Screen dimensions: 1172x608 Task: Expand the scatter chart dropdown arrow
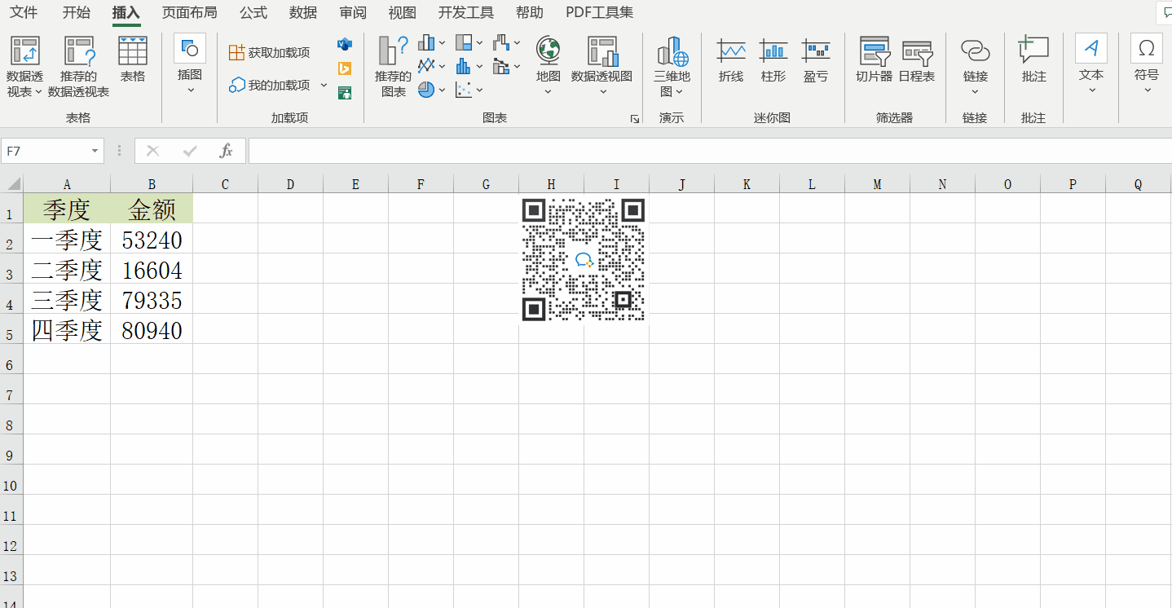[479, 90]
